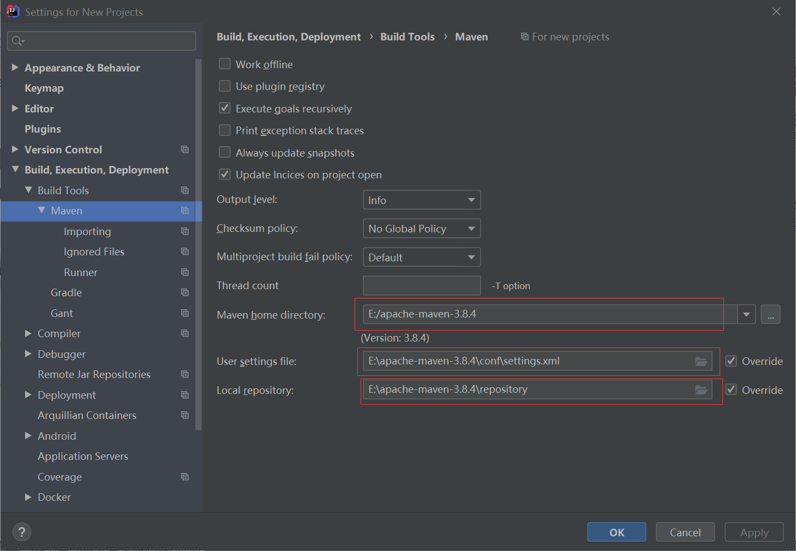The height and width of the screenshot is (551, 796).
Task: Expand the Debugger node arrow
Action: [x=28, y=354]
